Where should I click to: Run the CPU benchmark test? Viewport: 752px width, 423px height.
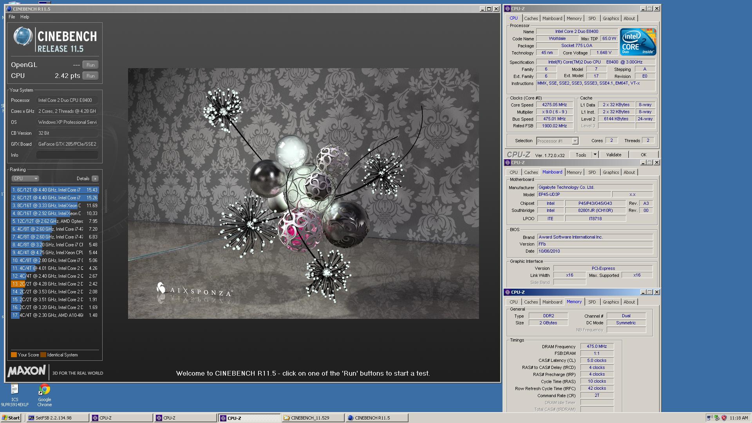coord(90,76)
